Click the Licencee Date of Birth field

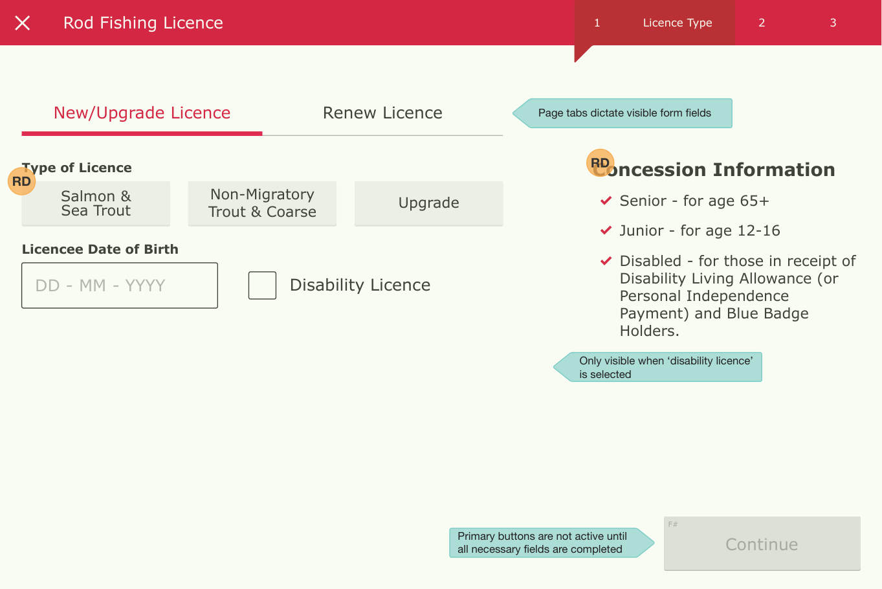(120, 285)
